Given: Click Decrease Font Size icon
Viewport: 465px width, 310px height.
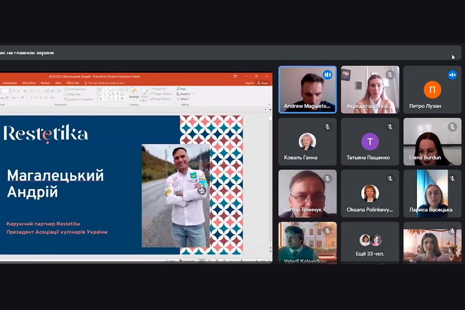Looking at the screenshot, I should (19, 91).
